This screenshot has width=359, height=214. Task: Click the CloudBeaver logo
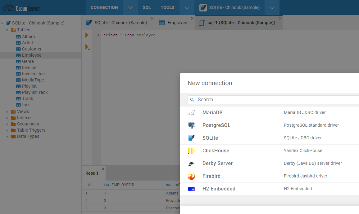21,8
